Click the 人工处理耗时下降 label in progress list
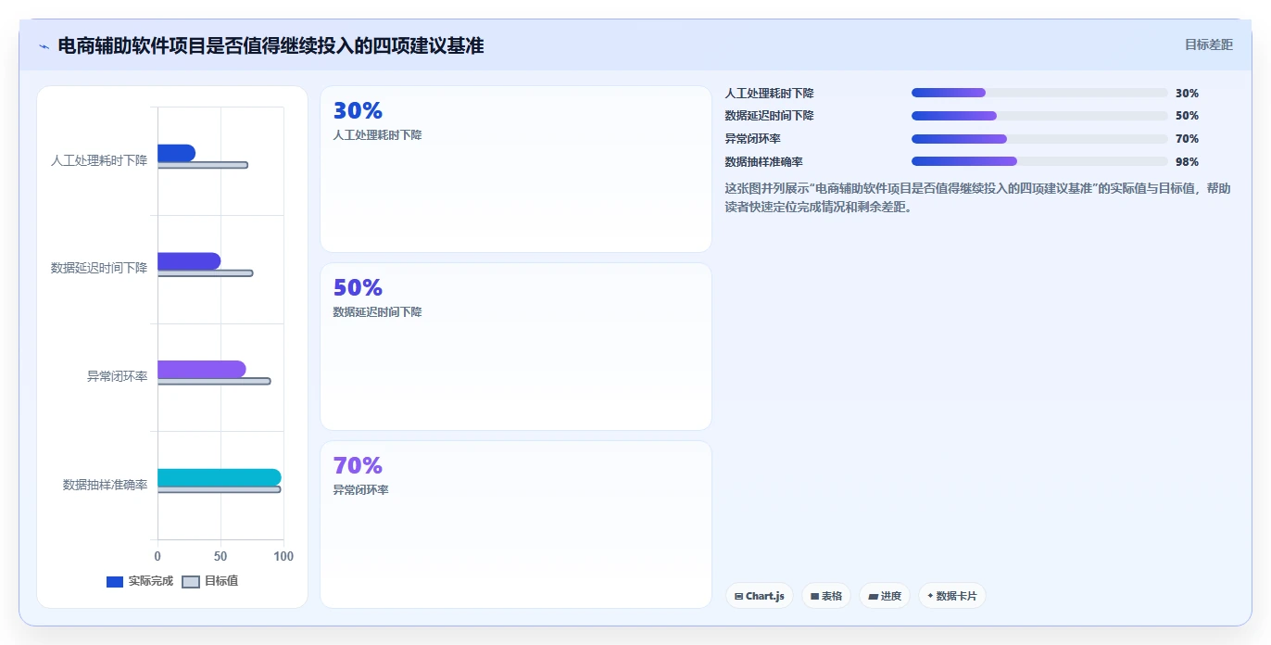The height and width of the screenshot is (645, 1271). (x=769, y=94)
